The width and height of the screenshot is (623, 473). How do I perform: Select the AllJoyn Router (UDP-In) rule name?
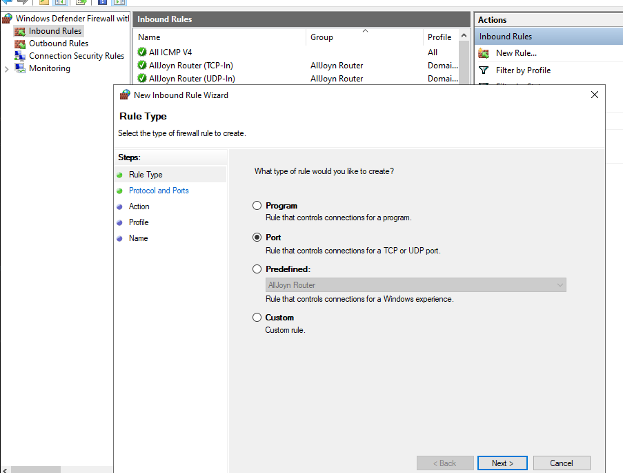tap(192, 78)
